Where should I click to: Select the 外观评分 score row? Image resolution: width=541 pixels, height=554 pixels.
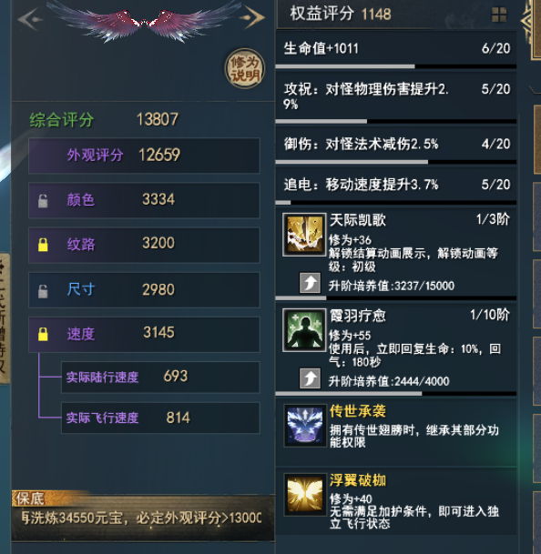tap(144, 156)
